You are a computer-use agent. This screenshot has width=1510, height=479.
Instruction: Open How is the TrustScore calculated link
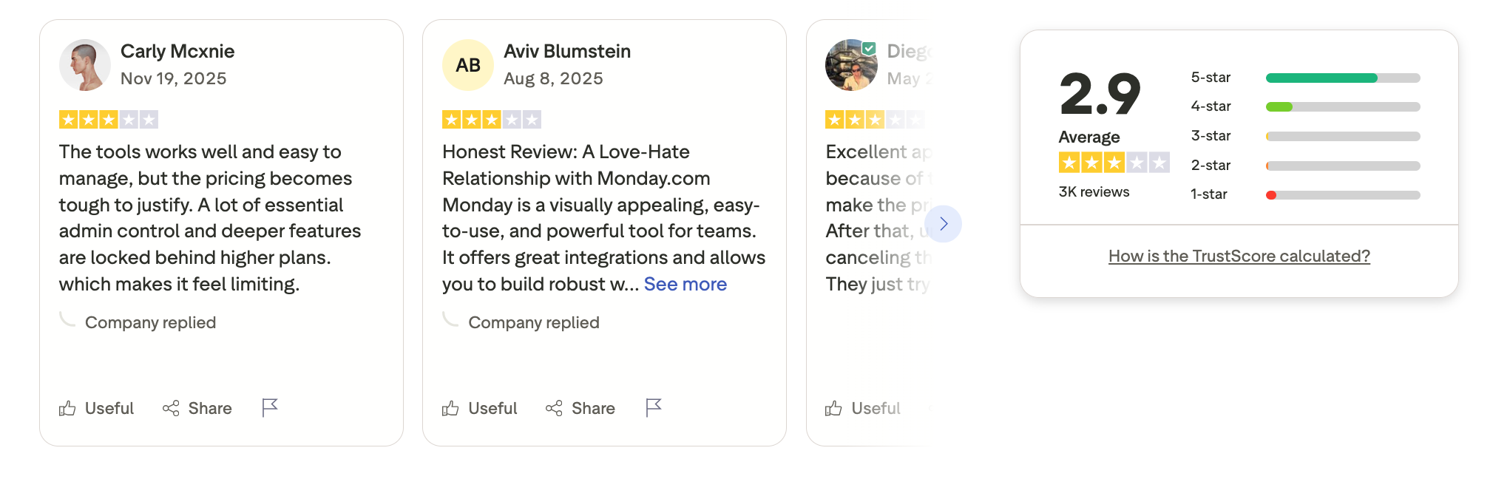[x=1239, y=256]
